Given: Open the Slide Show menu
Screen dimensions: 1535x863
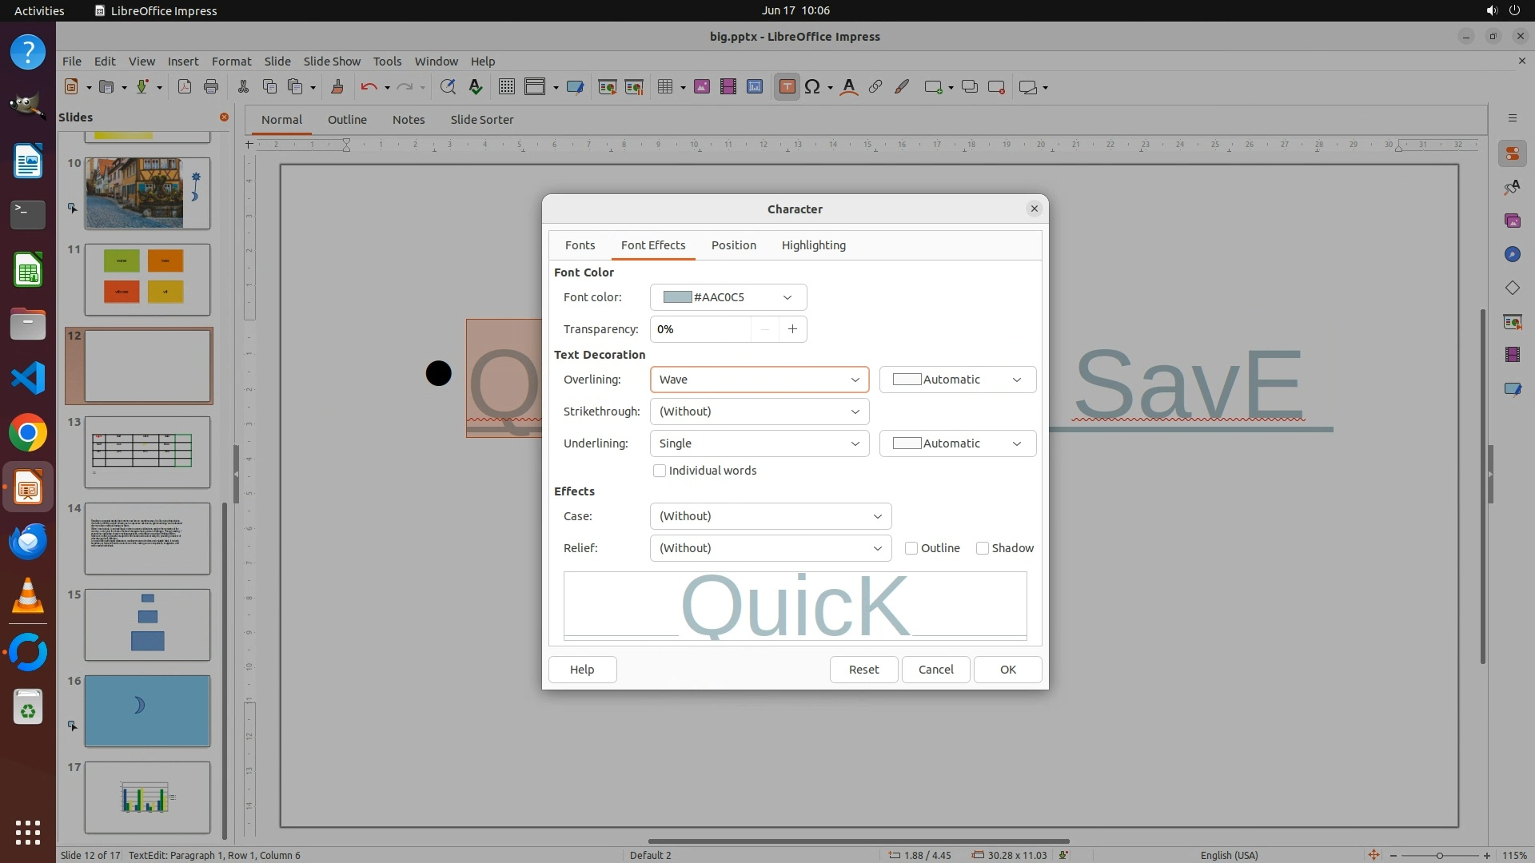Looking at the screenshot, I should [332, 61].
